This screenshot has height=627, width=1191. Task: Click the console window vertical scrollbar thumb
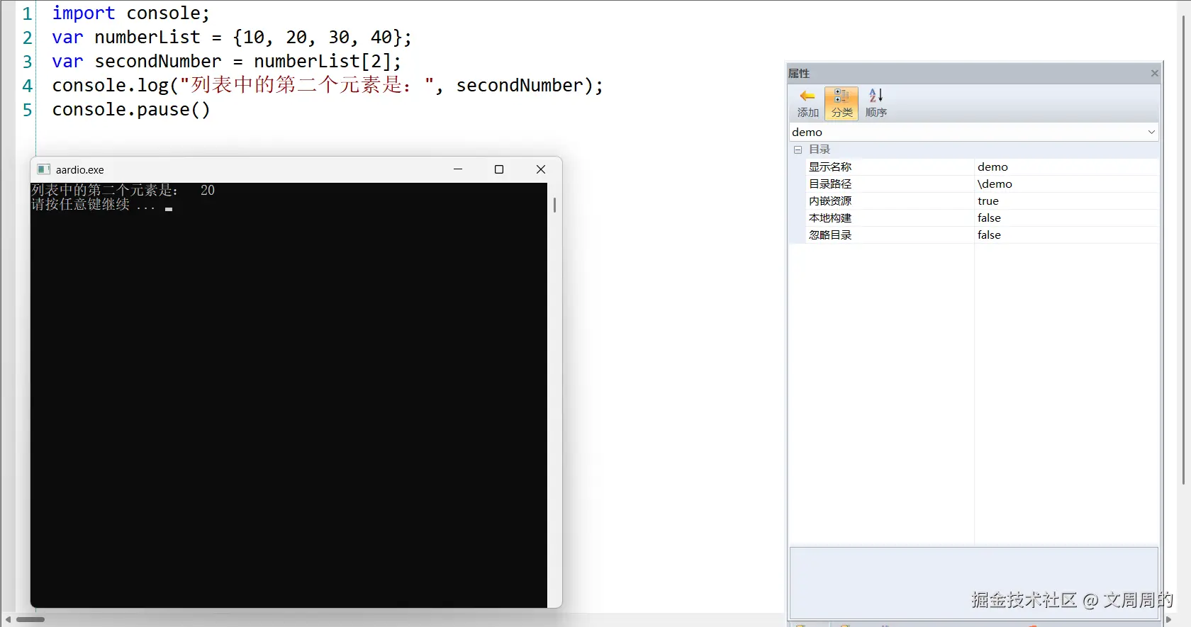(x=554, y=205)
